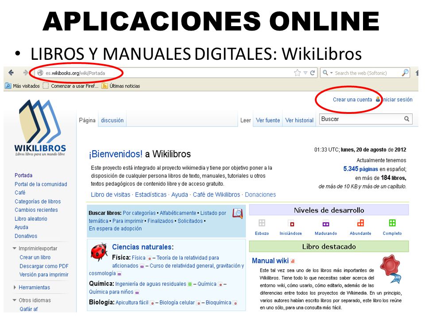The height and width of the screenshot is (319, 425).
Task: Click the RSS icon for Últimas noticias
Action: [104, 86]
